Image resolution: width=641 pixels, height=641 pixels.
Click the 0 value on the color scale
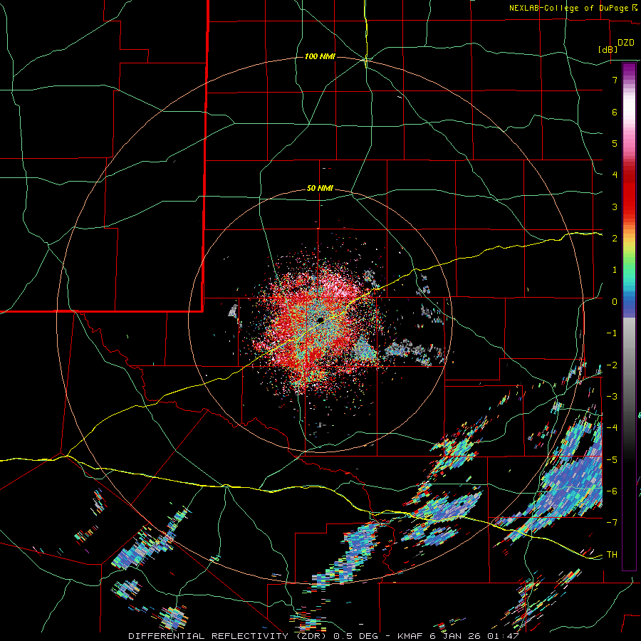pyautogui.click(x=615, y=302)
